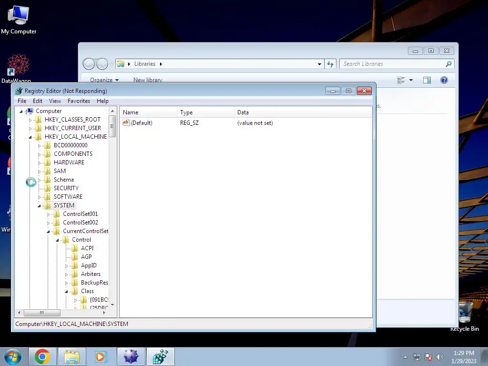
Task: Select the ACPI key under Control
Action: (x=87, y=248)
